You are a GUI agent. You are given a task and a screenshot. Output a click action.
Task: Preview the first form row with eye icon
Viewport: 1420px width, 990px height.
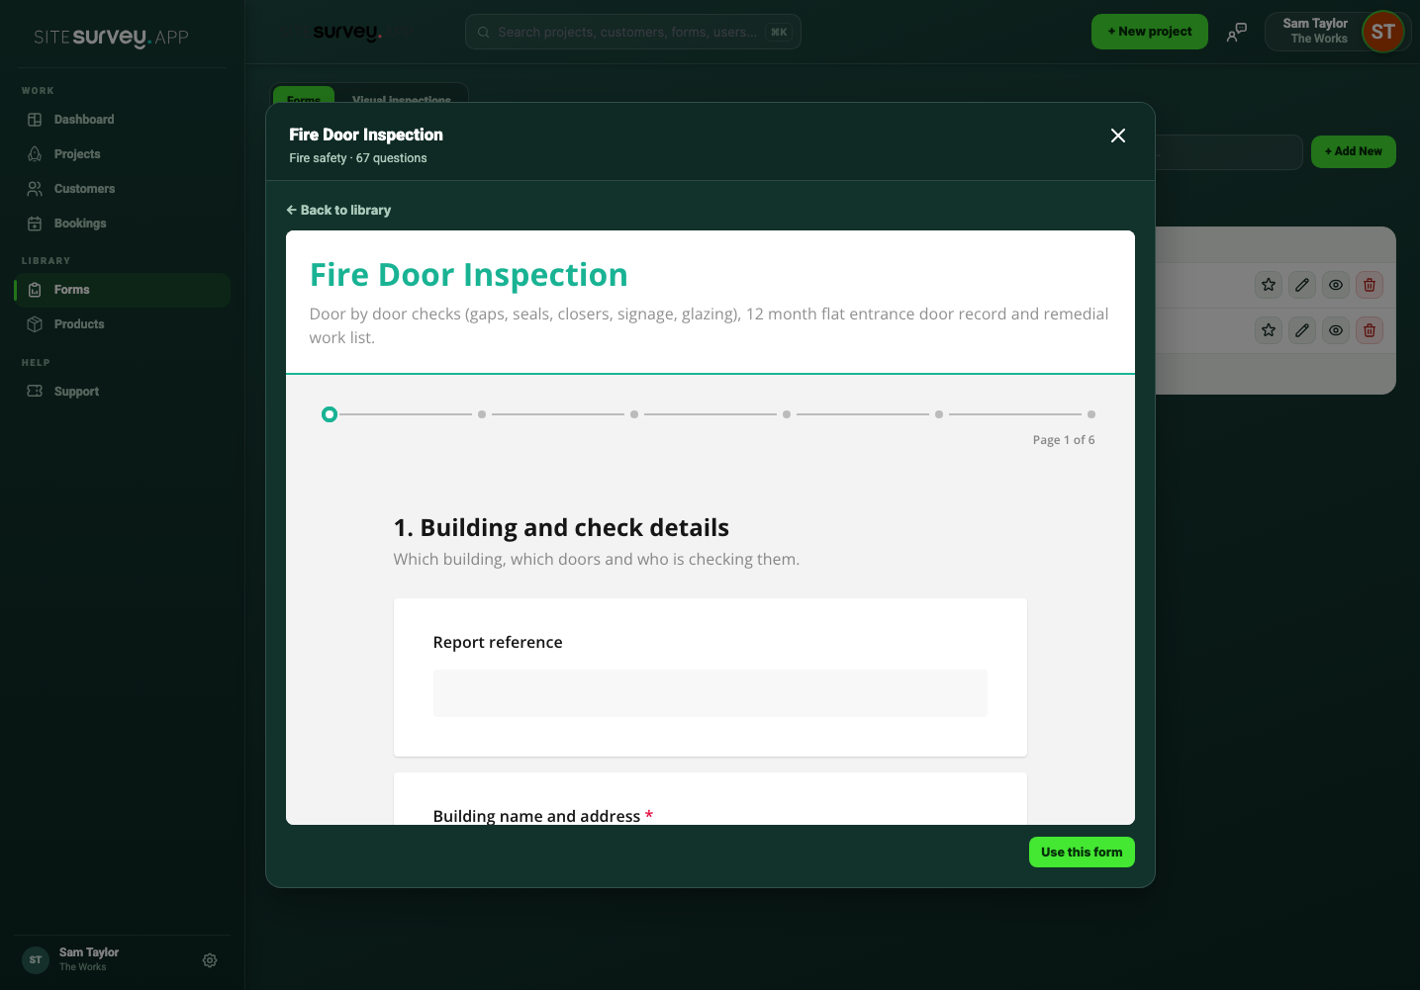[1336, 285]
